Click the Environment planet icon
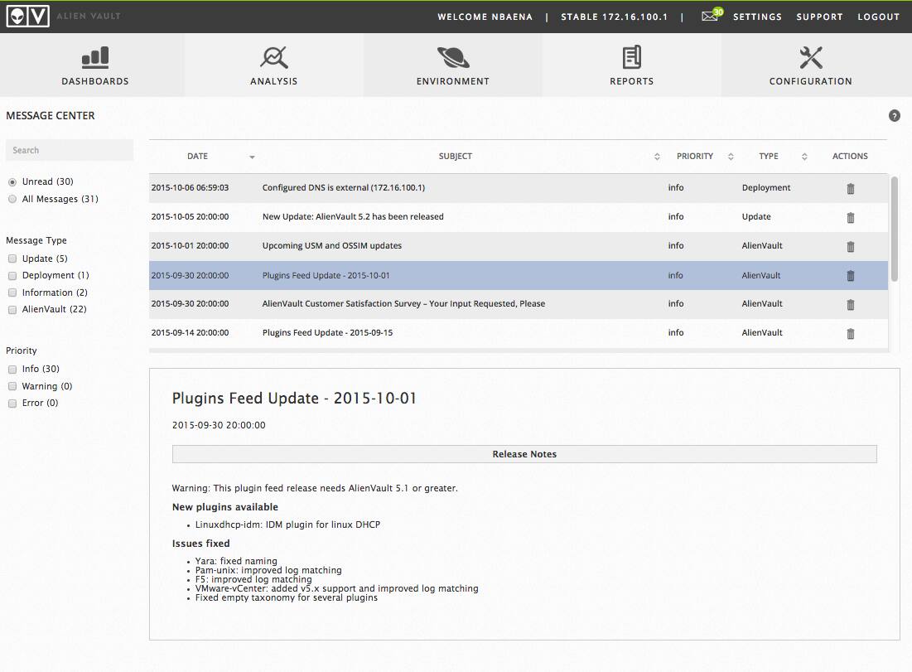This screenshot has height=672, width=912. coord(453,57)
